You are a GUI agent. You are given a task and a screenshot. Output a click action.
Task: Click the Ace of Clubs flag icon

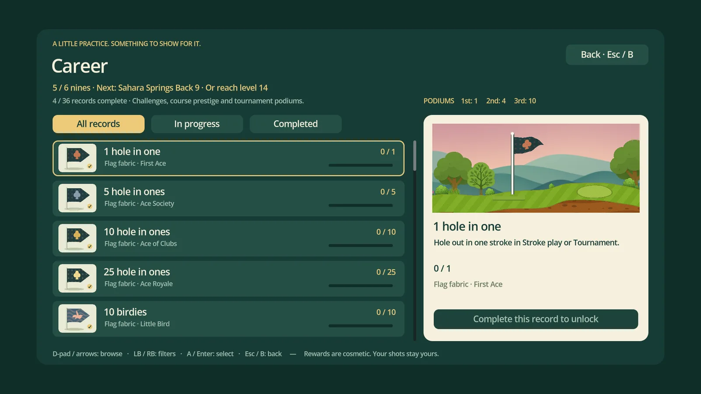point(77,238)
